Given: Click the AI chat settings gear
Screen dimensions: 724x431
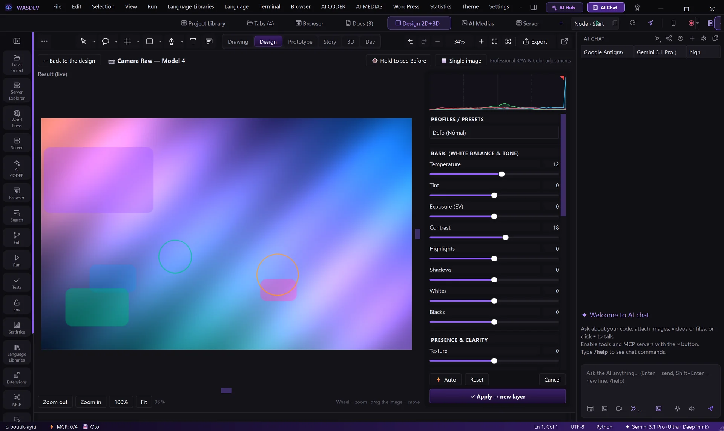Looking at the screenshot, I should click(x=704, y=38).
